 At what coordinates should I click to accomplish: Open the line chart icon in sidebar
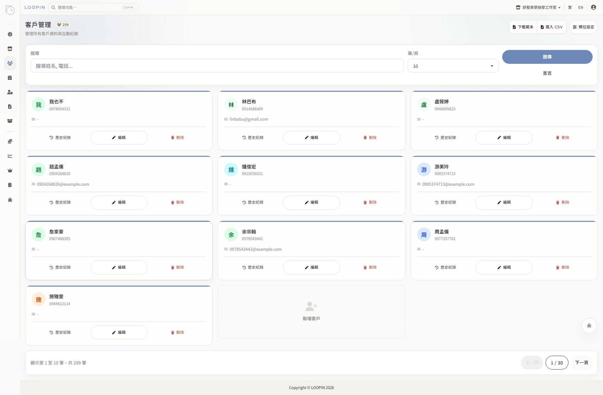coord(10,156)
